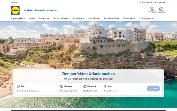Click the magnifier icon in the Suche button

150,89
